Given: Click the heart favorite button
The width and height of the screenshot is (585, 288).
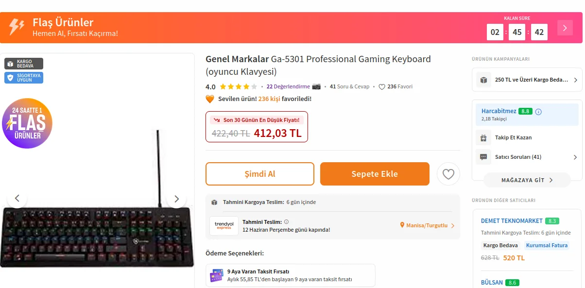Looking at the screenshot, I should tap(448, 174).
